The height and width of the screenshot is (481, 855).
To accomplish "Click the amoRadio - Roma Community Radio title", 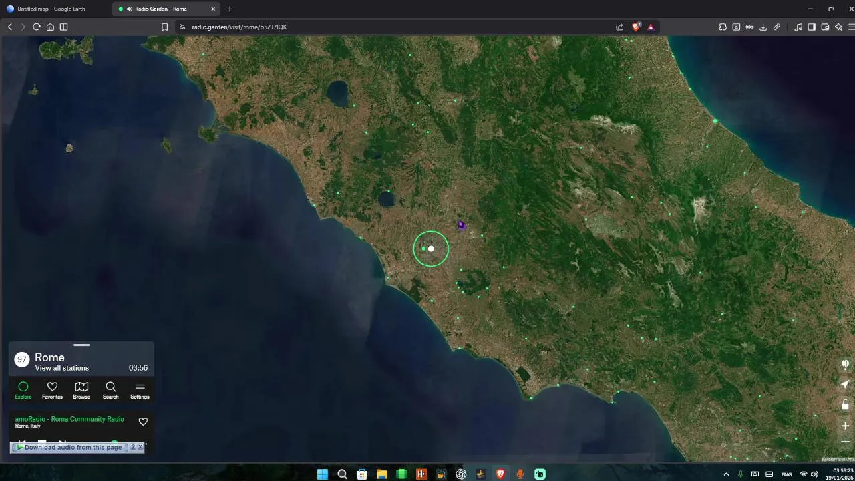I will 69,419.
